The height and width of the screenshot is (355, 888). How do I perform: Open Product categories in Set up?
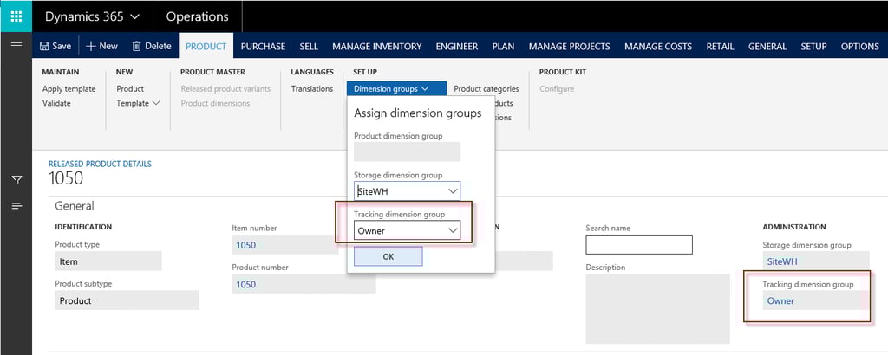coord(486,88)
